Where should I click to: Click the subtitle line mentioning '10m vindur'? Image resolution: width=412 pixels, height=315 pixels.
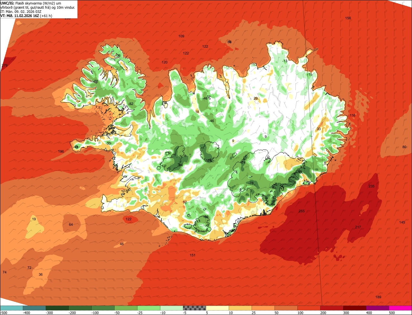pyautogui.click(x=38, y=7)
